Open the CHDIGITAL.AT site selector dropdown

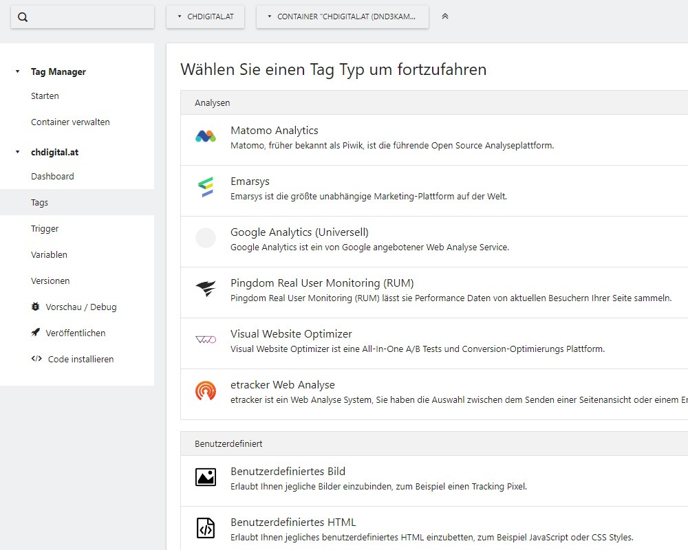pyautogui.click(x=205, y=16)
